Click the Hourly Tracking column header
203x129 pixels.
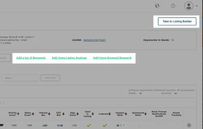coord(176,114)
